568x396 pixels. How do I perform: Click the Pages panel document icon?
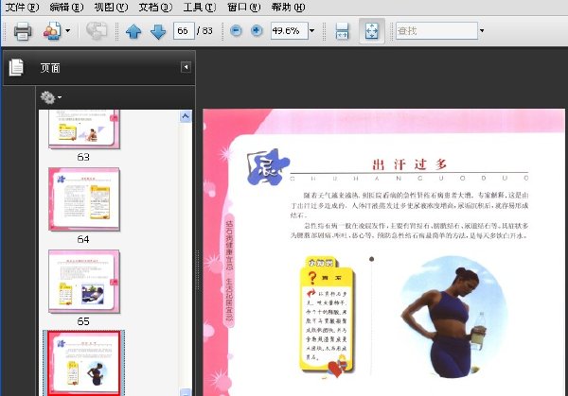[x=16, y=67]
